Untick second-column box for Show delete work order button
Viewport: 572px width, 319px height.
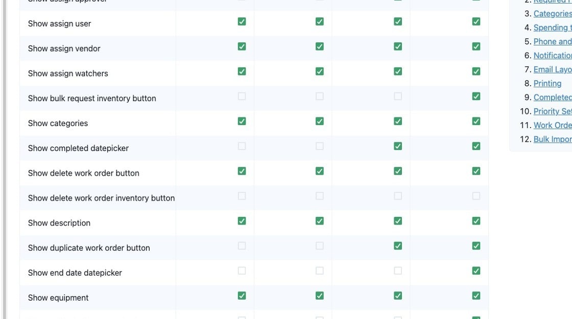[320, 171]
